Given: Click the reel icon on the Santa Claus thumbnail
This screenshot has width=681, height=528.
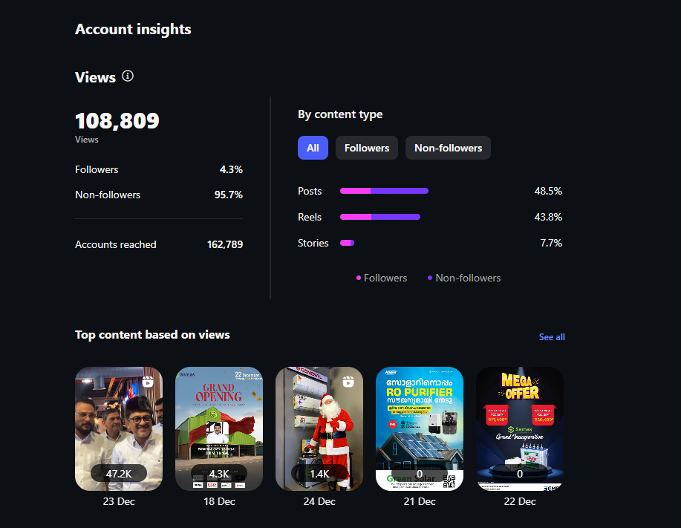Looking at the screenshot, I should pos(348,382).
